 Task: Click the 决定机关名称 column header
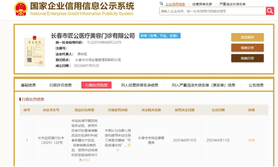(x=151, y=110)
